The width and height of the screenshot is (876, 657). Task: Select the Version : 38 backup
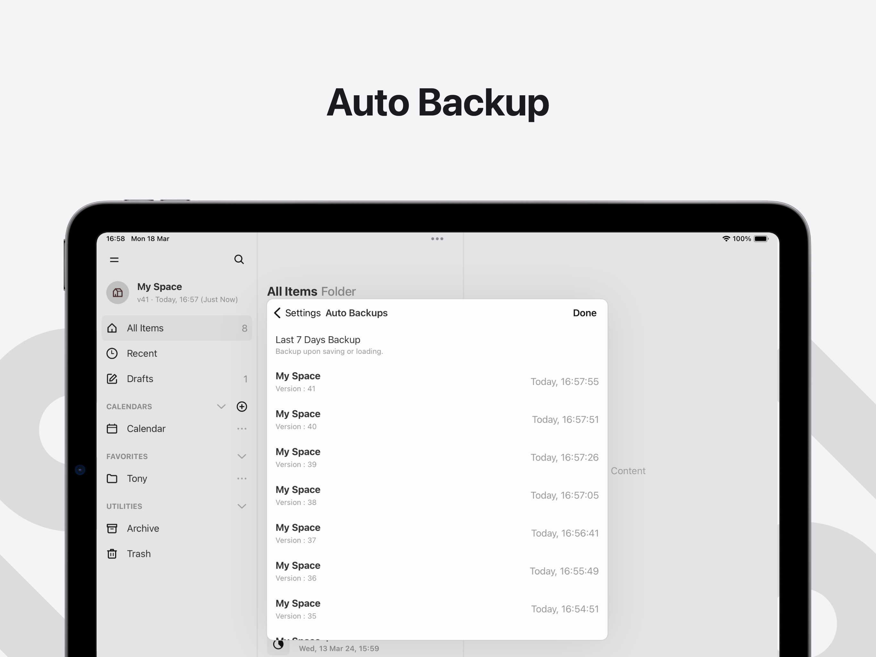pos(437,495)
